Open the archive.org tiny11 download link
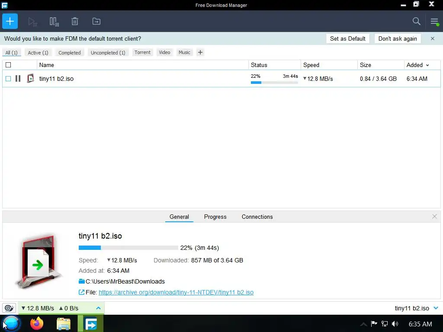Screen dimensions: 443x332 tap(176, 292)
